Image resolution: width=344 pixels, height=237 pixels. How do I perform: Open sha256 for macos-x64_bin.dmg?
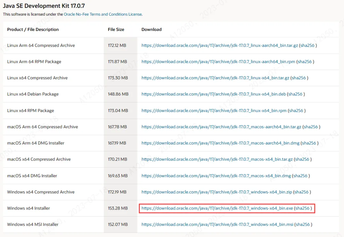pos(300,176)
